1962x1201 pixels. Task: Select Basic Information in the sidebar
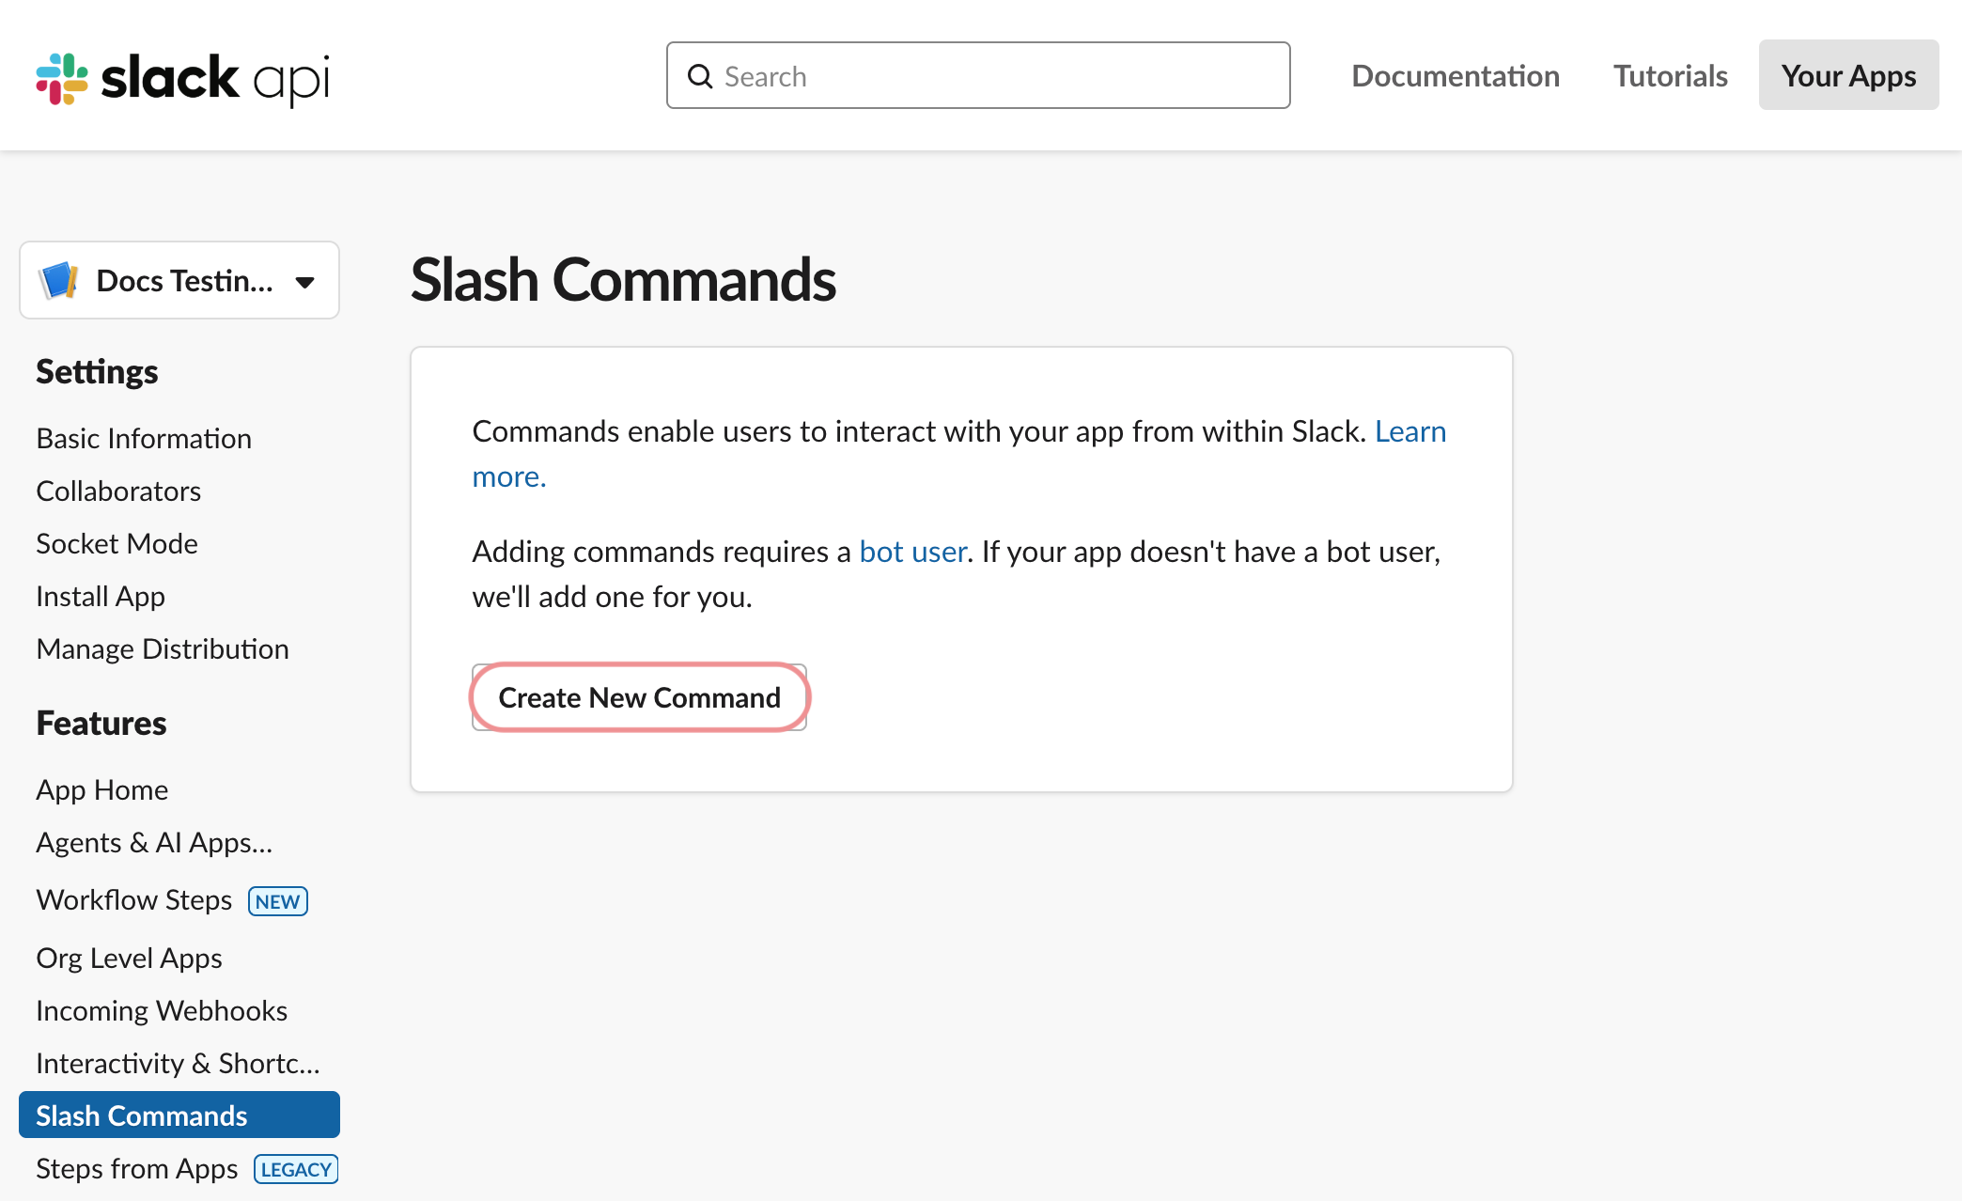pos(144,438)
